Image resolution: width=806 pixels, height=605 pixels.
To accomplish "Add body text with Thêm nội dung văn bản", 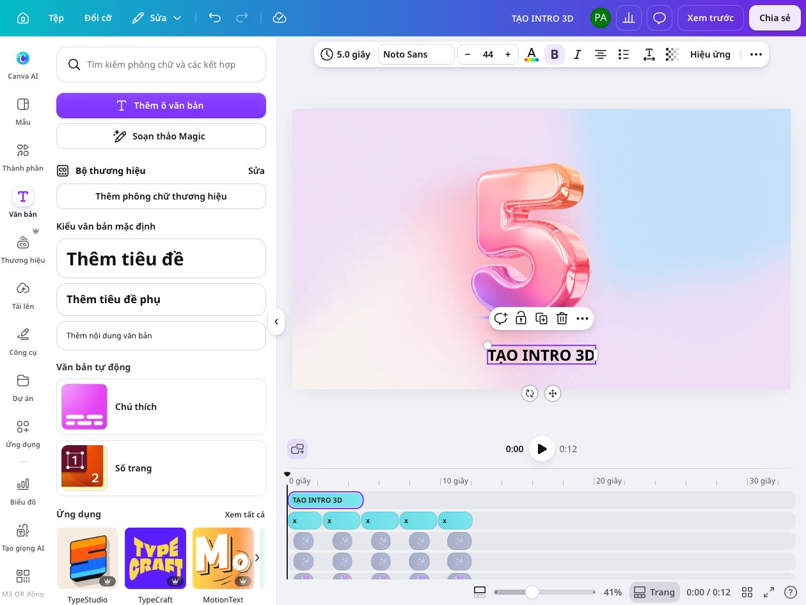I will (x=161, y=336).
